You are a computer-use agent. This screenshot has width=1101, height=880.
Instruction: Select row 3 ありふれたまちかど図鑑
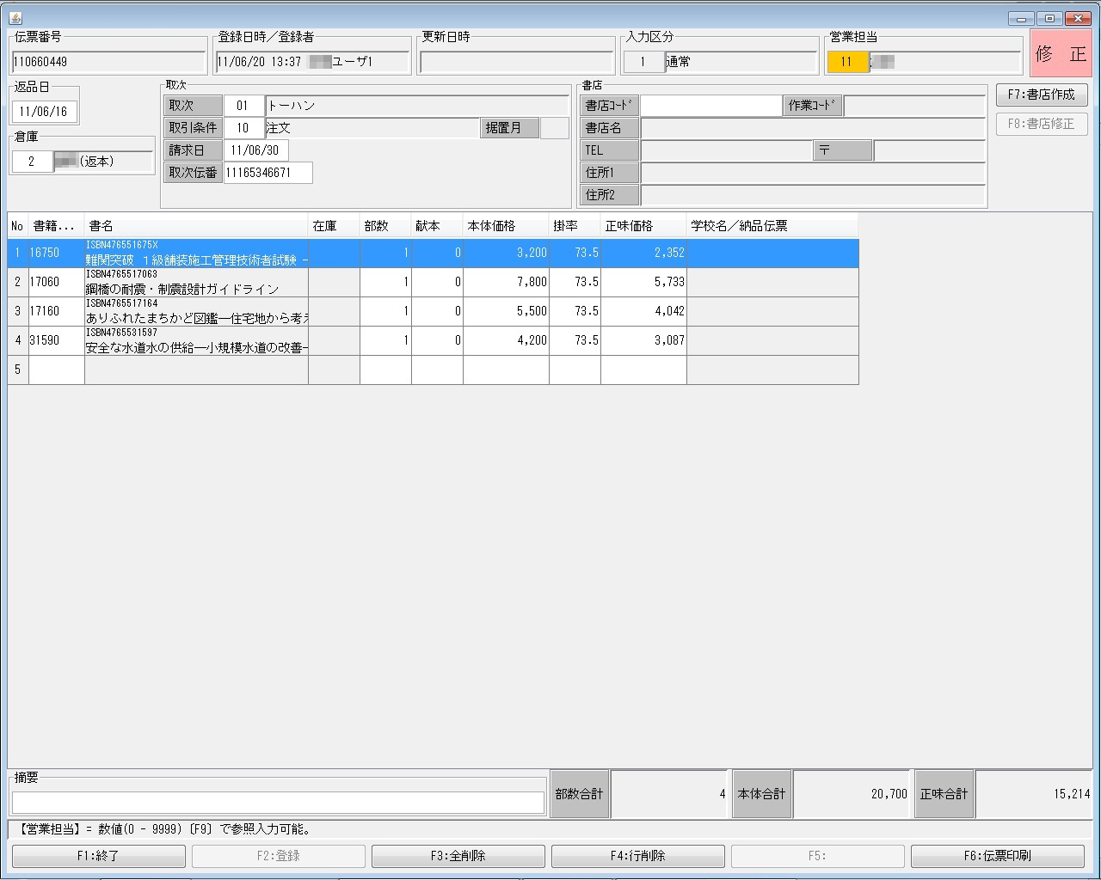(x=196, y=312)
